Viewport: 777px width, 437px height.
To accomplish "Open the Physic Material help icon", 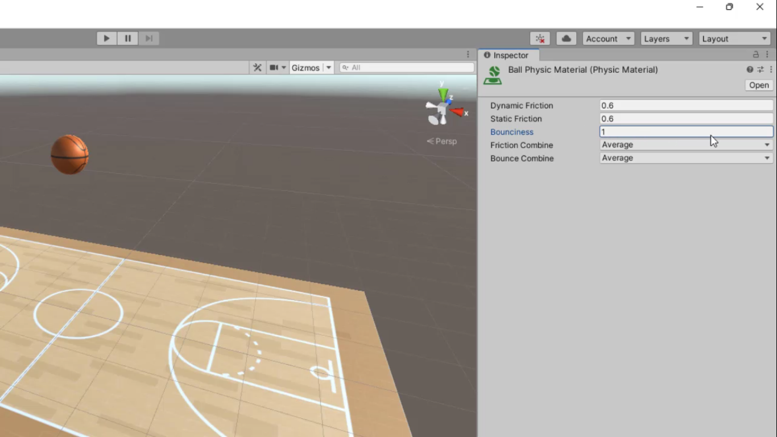I will point(750,69).
